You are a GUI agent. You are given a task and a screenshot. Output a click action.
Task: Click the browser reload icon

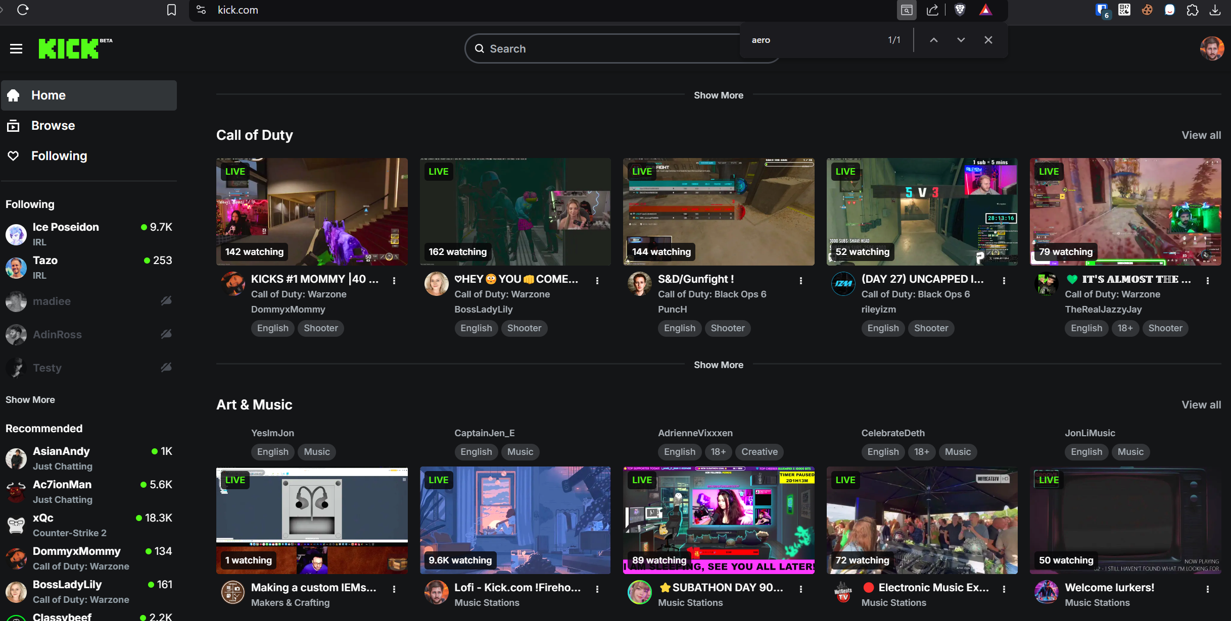click(23, 10)
